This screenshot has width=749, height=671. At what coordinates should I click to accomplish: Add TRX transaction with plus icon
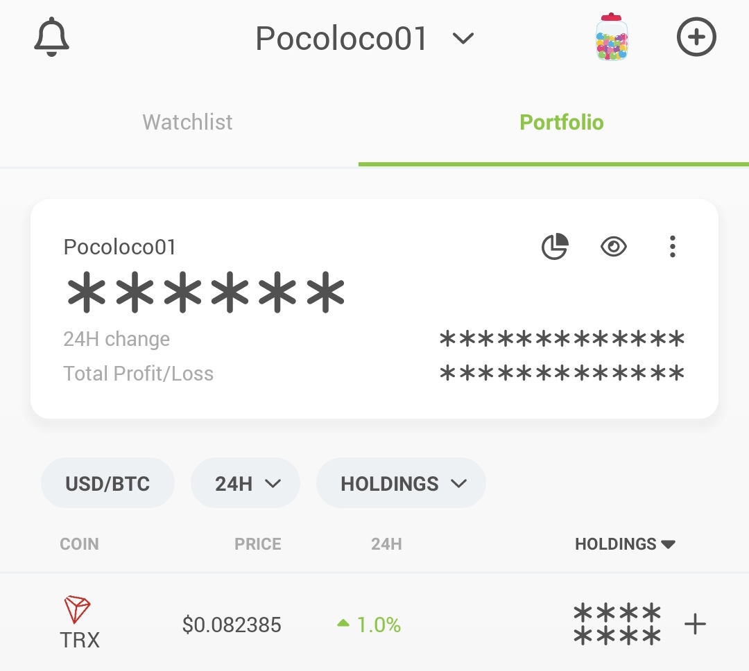[695, 624]
